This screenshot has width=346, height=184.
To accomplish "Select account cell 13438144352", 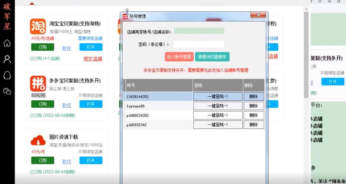I will click(159, 97).
